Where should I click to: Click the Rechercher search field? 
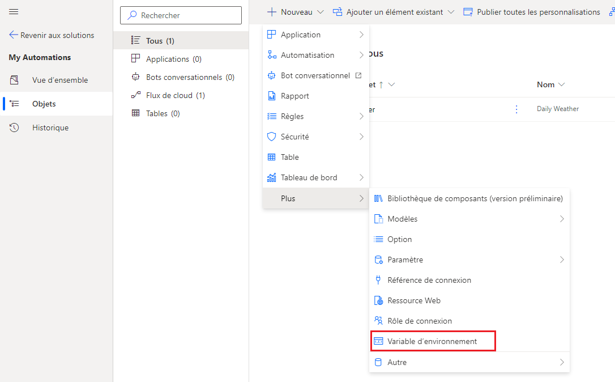(181, 15)
